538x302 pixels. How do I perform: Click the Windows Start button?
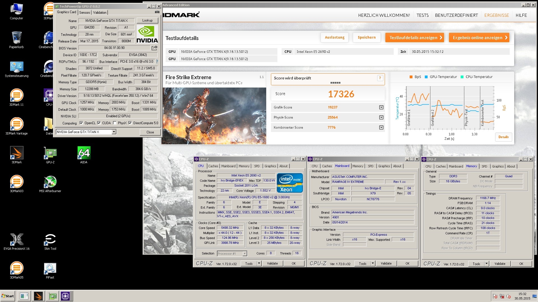[x=8, y=296]
